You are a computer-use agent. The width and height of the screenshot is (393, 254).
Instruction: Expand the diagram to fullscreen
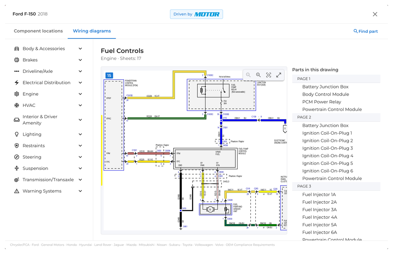click(279, 75)
